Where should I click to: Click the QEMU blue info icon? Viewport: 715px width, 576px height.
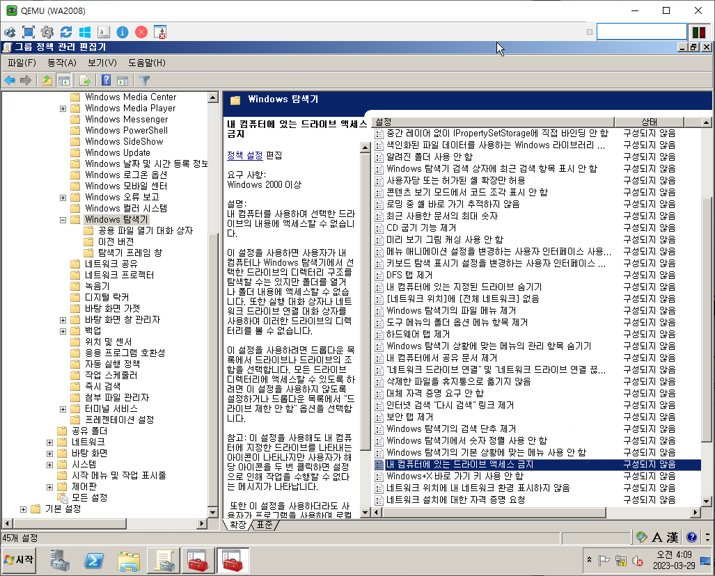click(x=123, y=32)
